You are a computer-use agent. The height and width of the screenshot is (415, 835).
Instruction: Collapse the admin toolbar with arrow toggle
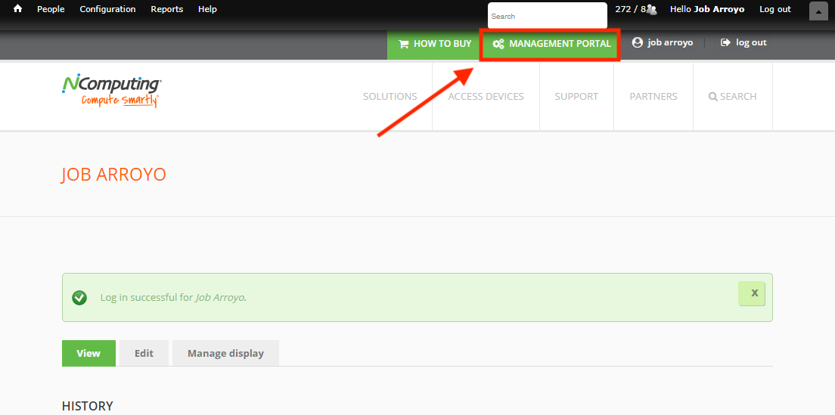pos(818,11)
